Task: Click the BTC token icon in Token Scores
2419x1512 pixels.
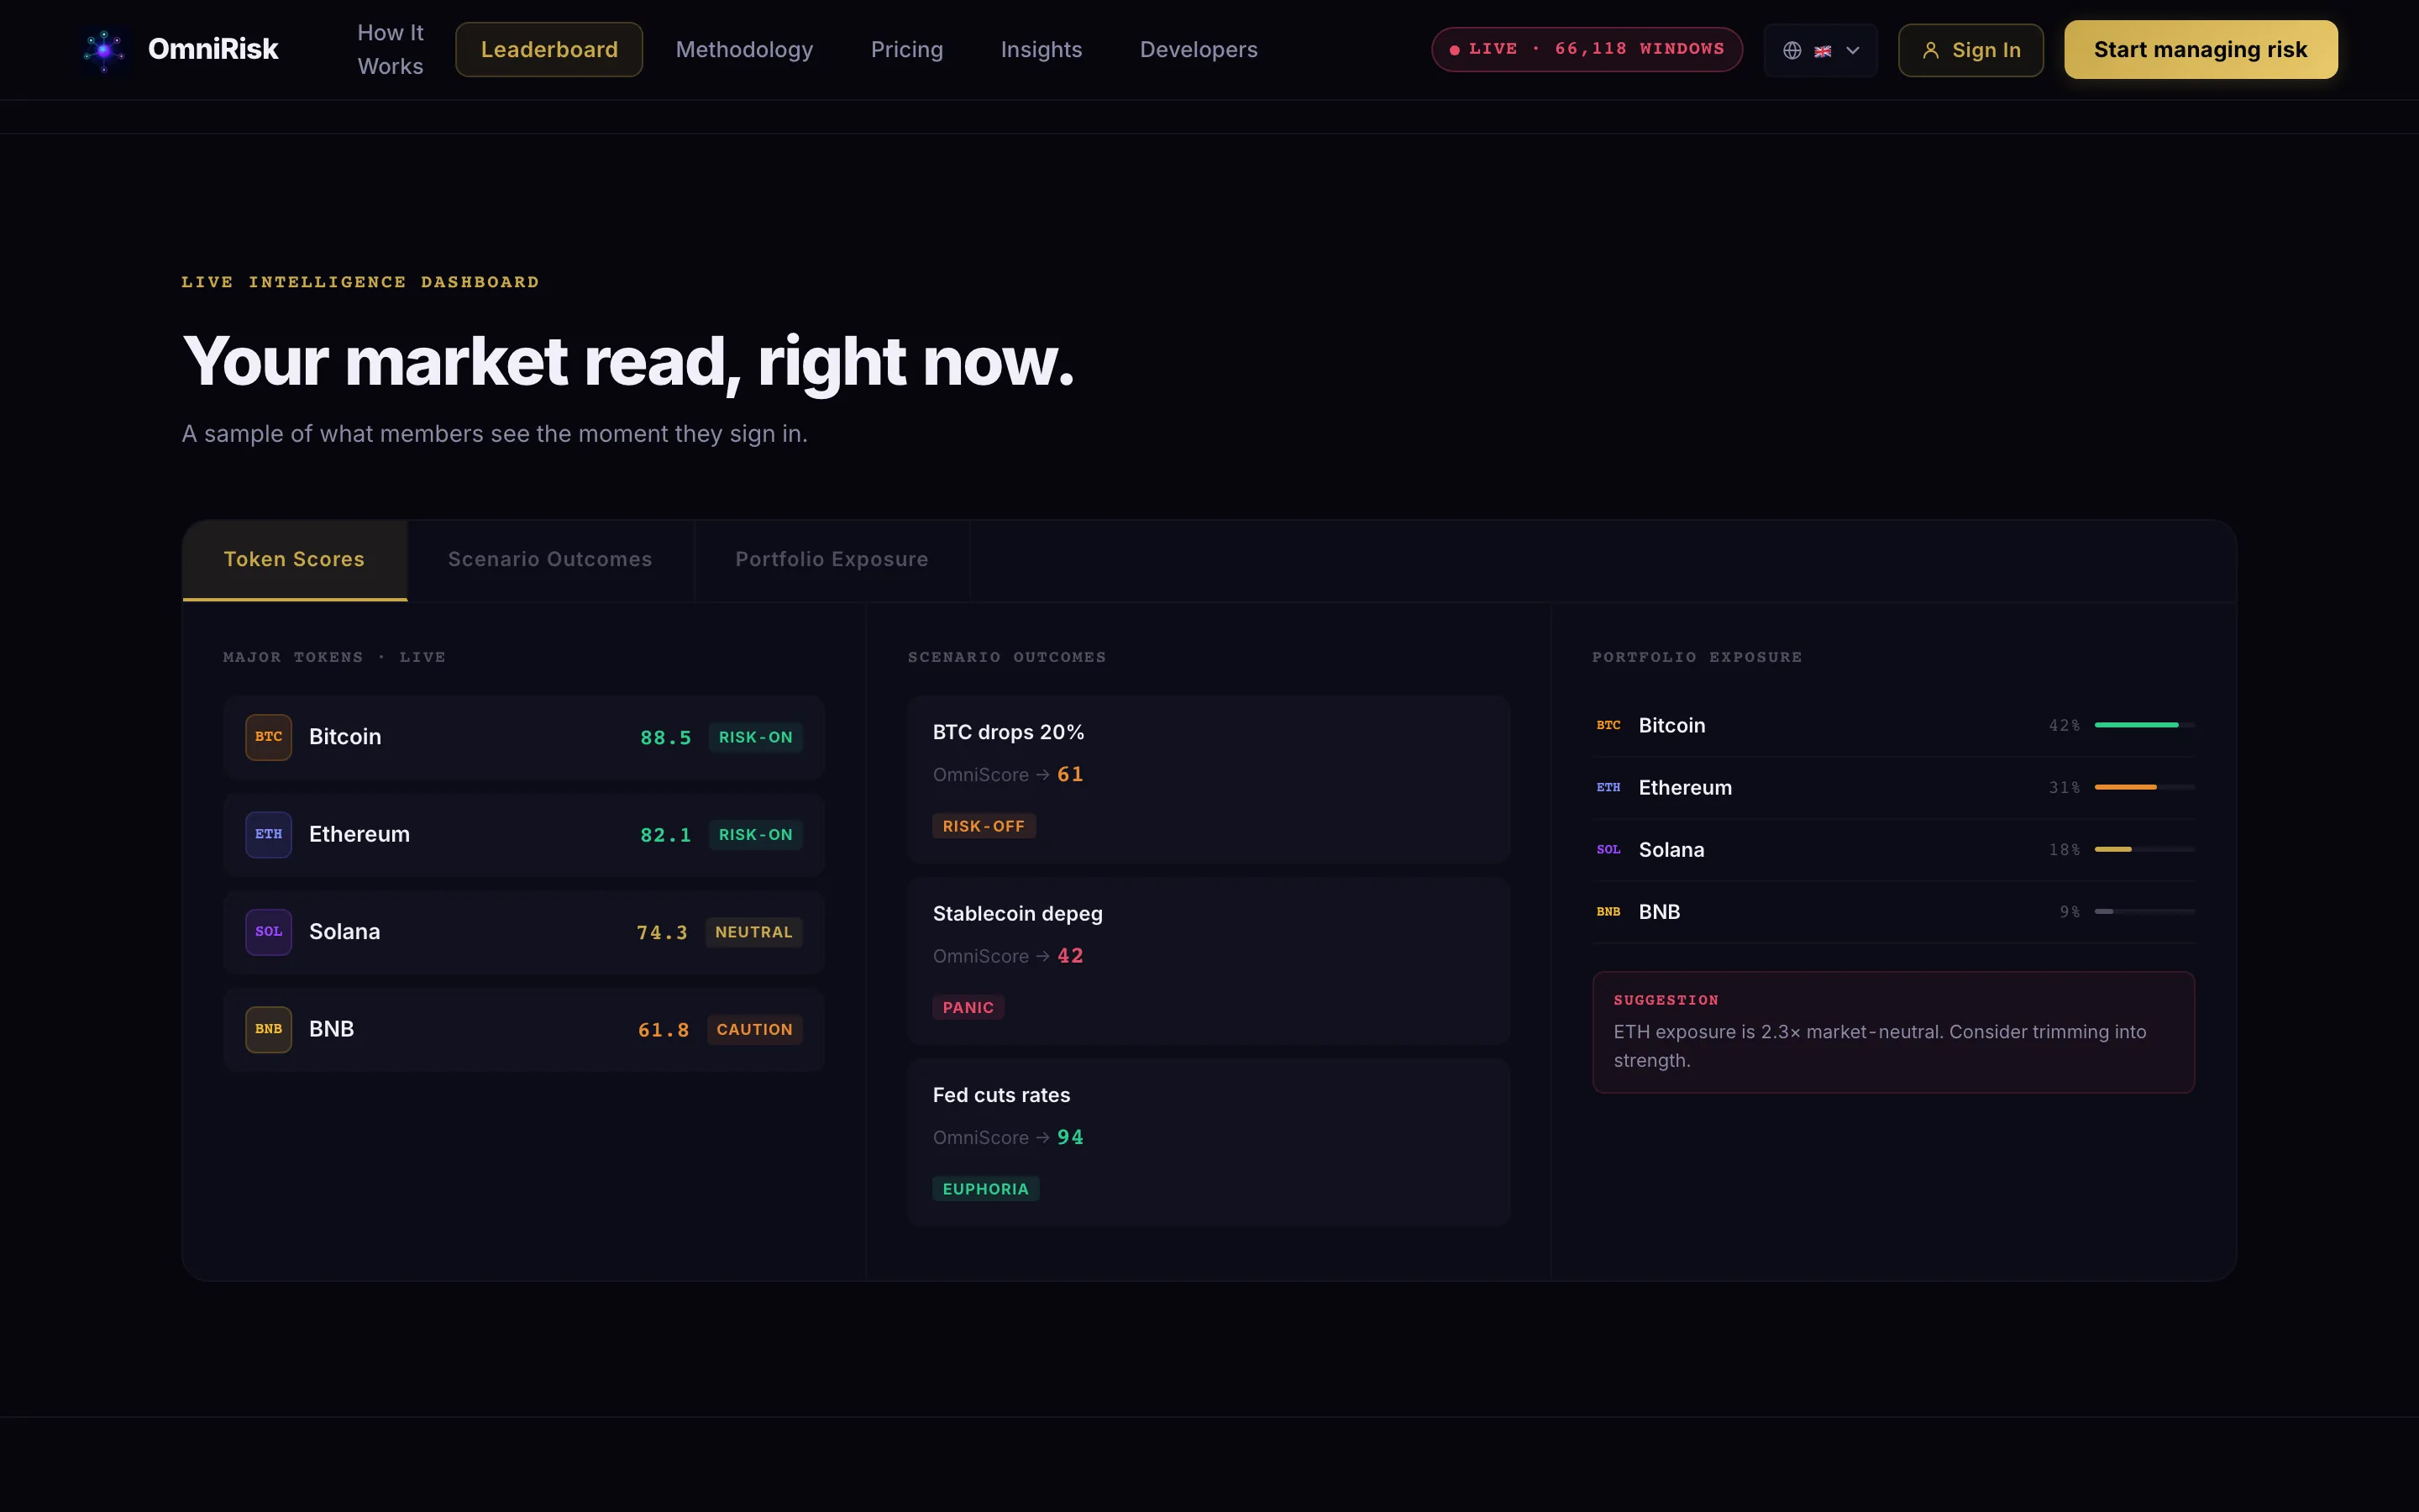Action: (x=269, y=737)
